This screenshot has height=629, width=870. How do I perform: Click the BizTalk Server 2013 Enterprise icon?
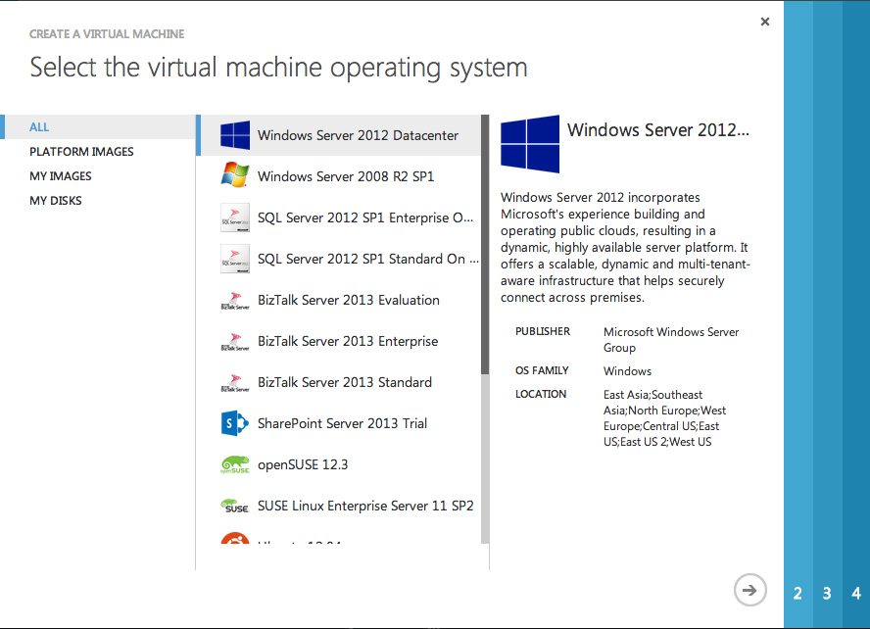(235, 341)
